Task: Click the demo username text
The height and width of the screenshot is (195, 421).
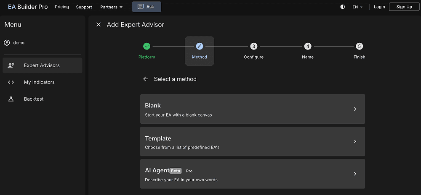Action: [19, 42]
